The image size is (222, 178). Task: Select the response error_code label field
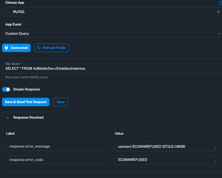tap(58, 160)
